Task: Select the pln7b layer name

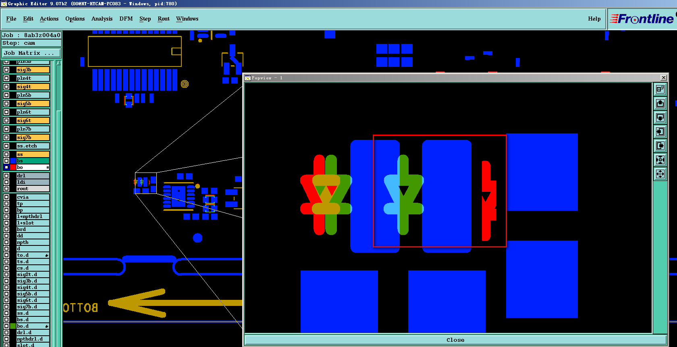Action: (33, 129)
